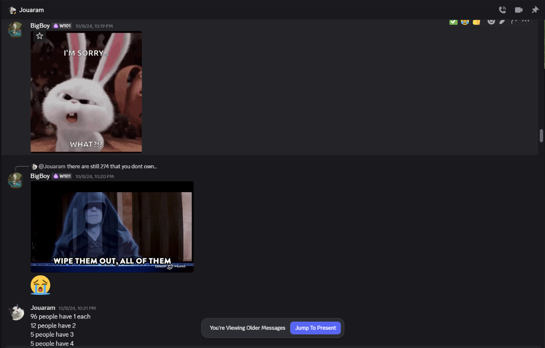Click the W101 tag on the 10:19 PM message
This screenshot has height=348, width=545.
(x=62, y=26)
